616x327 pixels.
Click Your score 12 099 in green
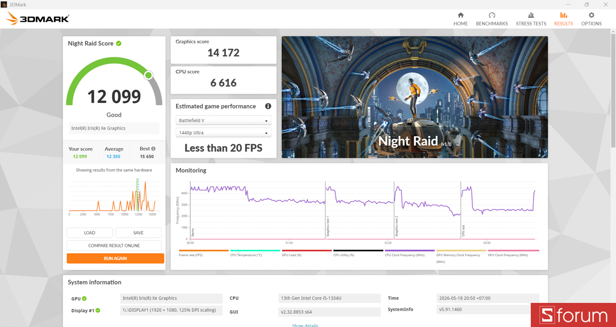80,156
